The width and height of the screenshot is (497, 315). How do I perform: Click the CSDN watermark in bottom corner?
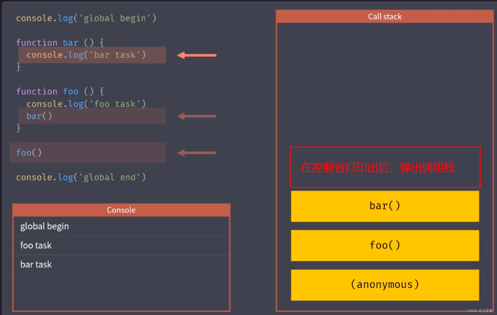480,311
